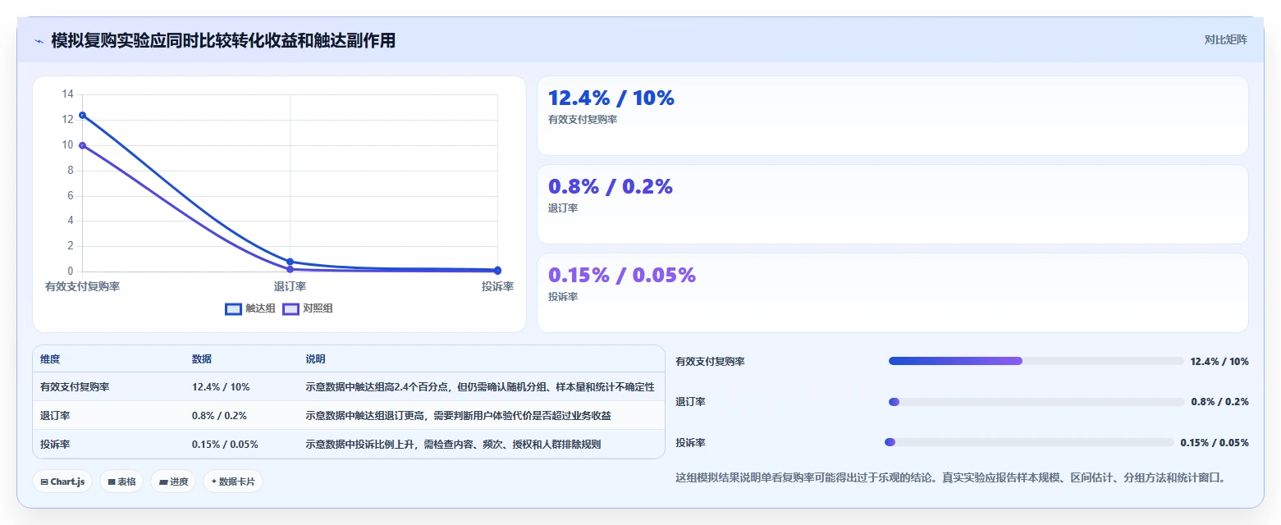Click the description starting 示意数据中触达组高2.4个百分点
Image resolution: width=1281 pixels, height=525 pixels.
pyautogui.click(x=480, y=387)
